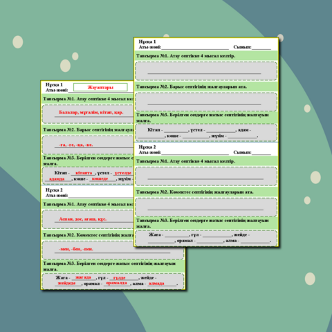Click the answer line under Барыс септігінің жалғауларын ата
Screen dimensions: 332x332
204,104
